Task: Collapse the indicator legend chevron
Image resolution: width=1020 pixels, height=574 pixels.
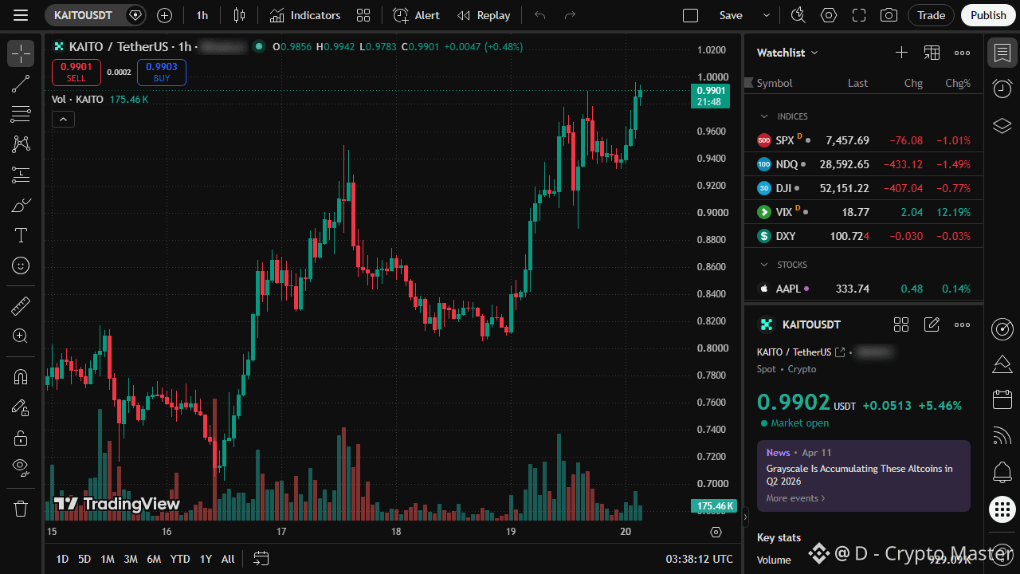Action: pos(63,120)
